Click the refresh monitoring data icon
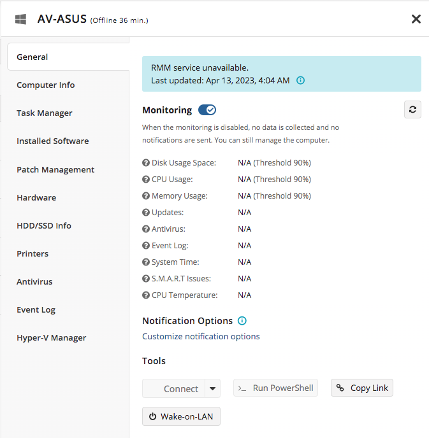This screenshot has width=429, height=438. point(412,109)
